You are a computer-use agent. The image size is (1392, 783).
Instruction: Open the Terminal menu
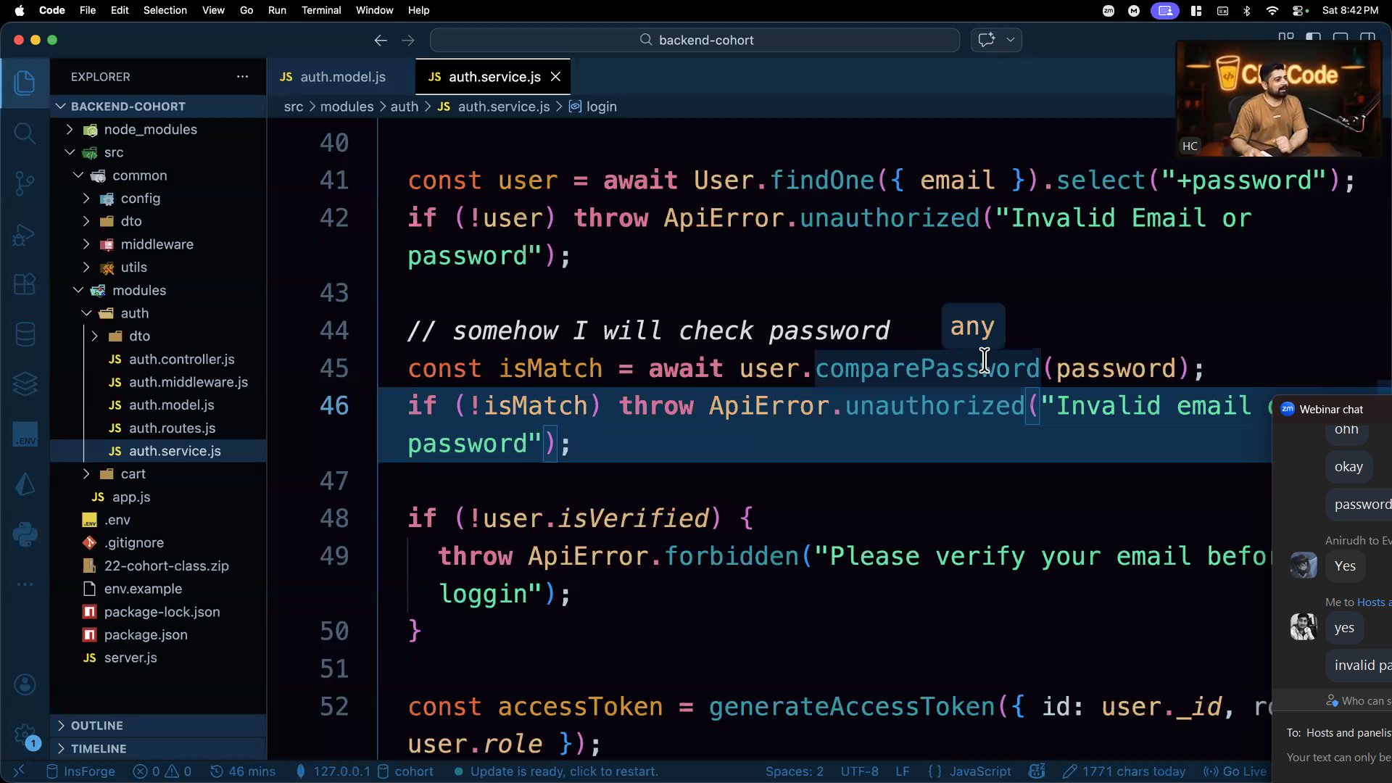pyautogui.click(x=320, y=10)
